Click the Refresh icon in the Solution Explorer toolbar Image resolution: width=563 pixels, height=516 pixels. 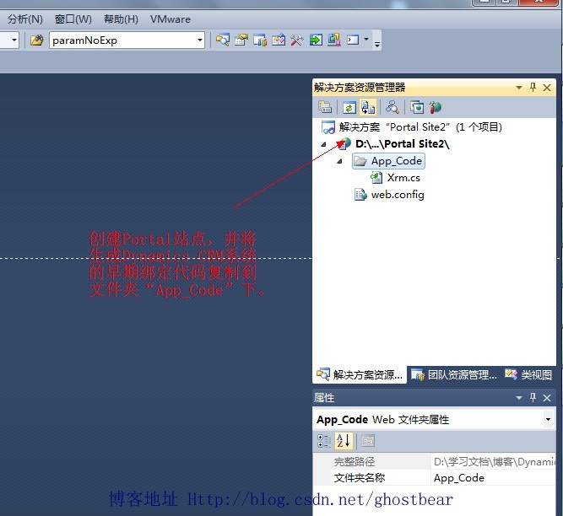[349, 107]
